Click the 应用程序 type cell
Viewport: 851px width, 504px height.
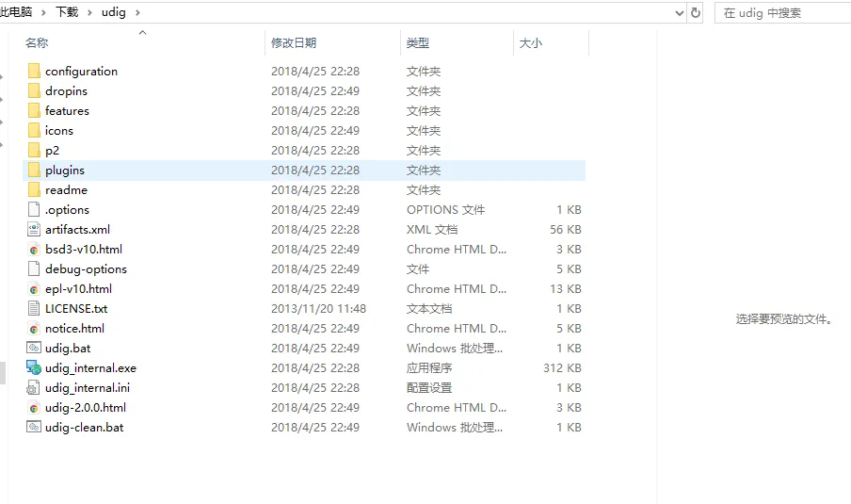point(429,367)
